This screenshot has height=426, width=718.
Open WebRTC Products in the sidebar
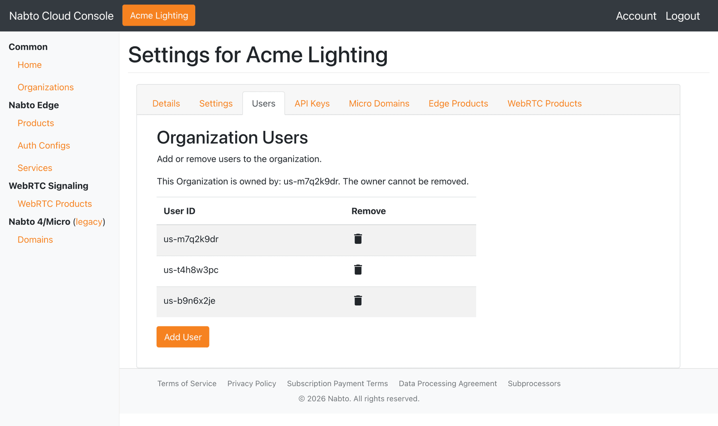click(55, 204)
